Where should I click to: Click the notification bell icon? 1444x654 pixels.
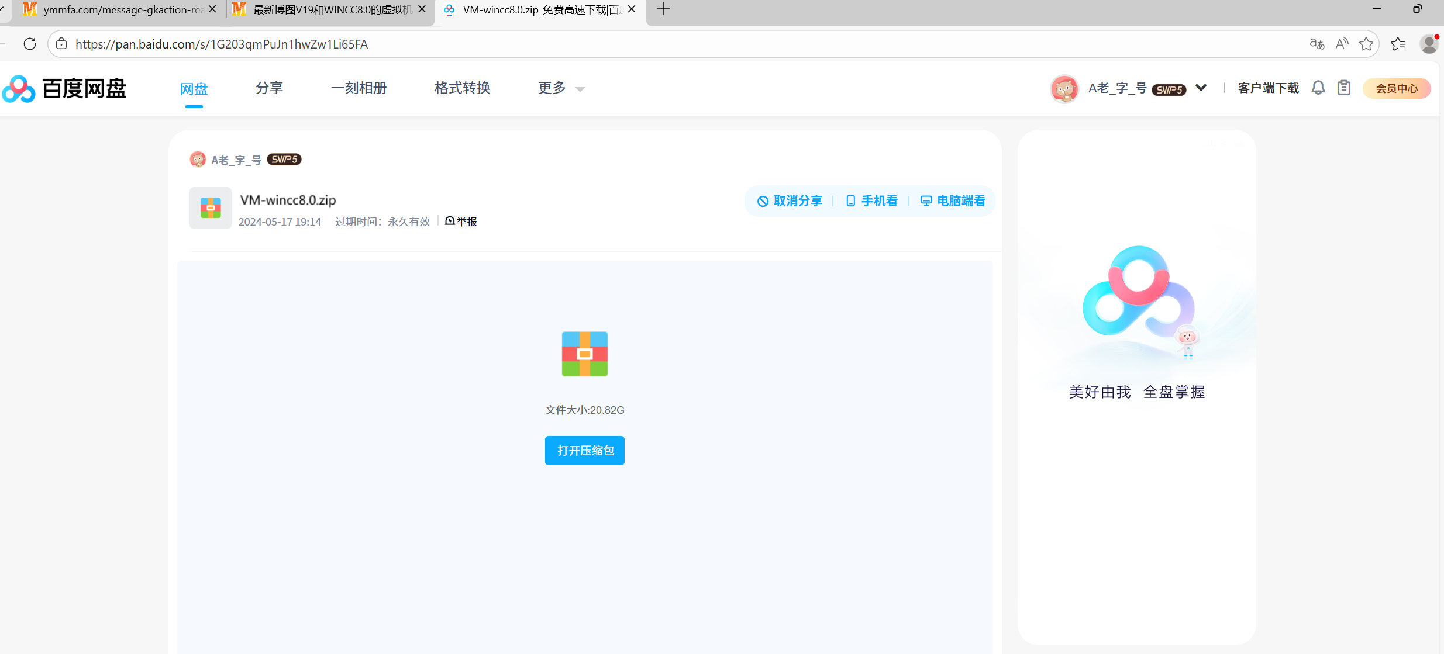coord(1318,88)
